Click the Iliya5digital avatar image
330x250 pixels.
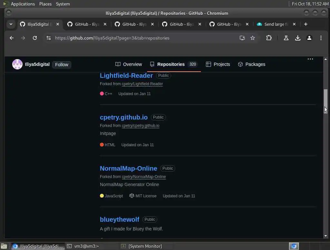coord(17,64)
